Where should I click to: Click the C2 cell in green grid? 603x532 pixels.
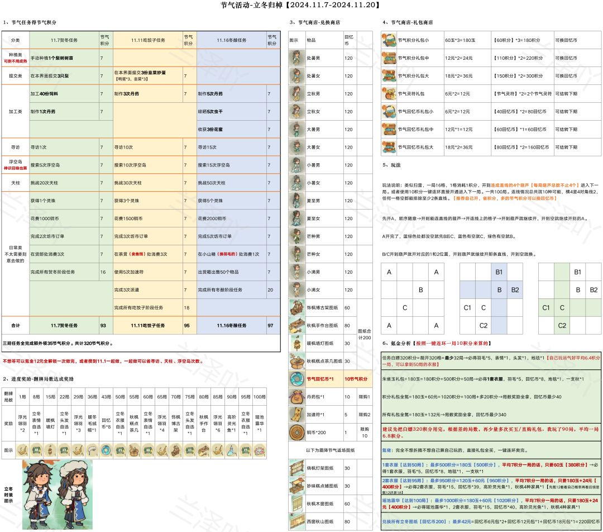(562, 325)
